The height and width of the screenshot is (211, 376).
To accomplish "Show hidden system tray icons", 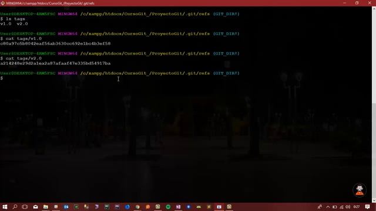I will (328, 207).
